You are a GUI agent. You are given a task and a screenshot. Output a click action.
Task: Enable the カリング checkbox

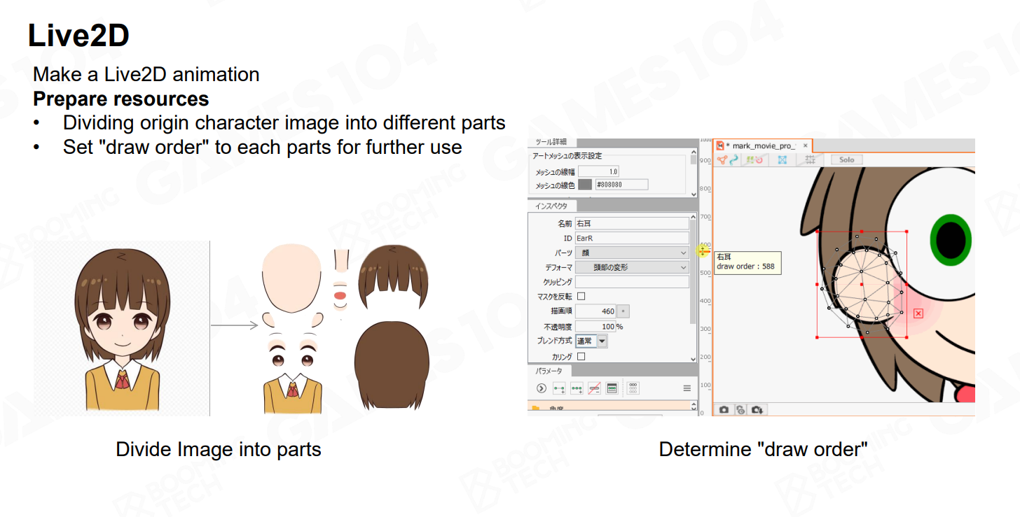[581, 357]
